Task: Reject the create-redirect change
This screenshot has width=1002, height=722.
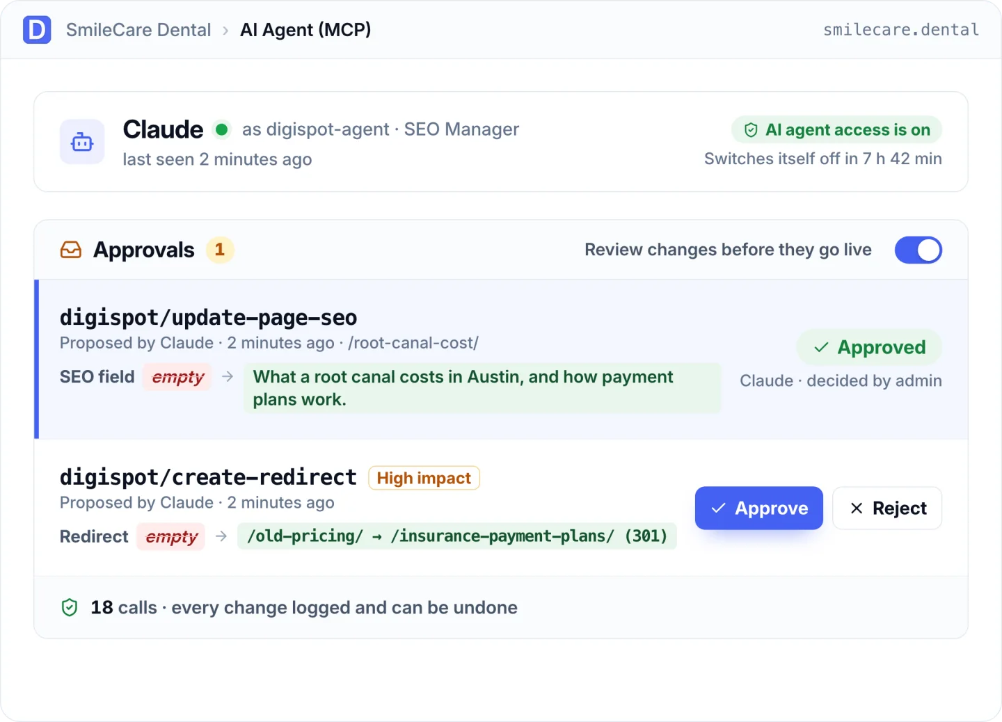Action: point(887,508)
